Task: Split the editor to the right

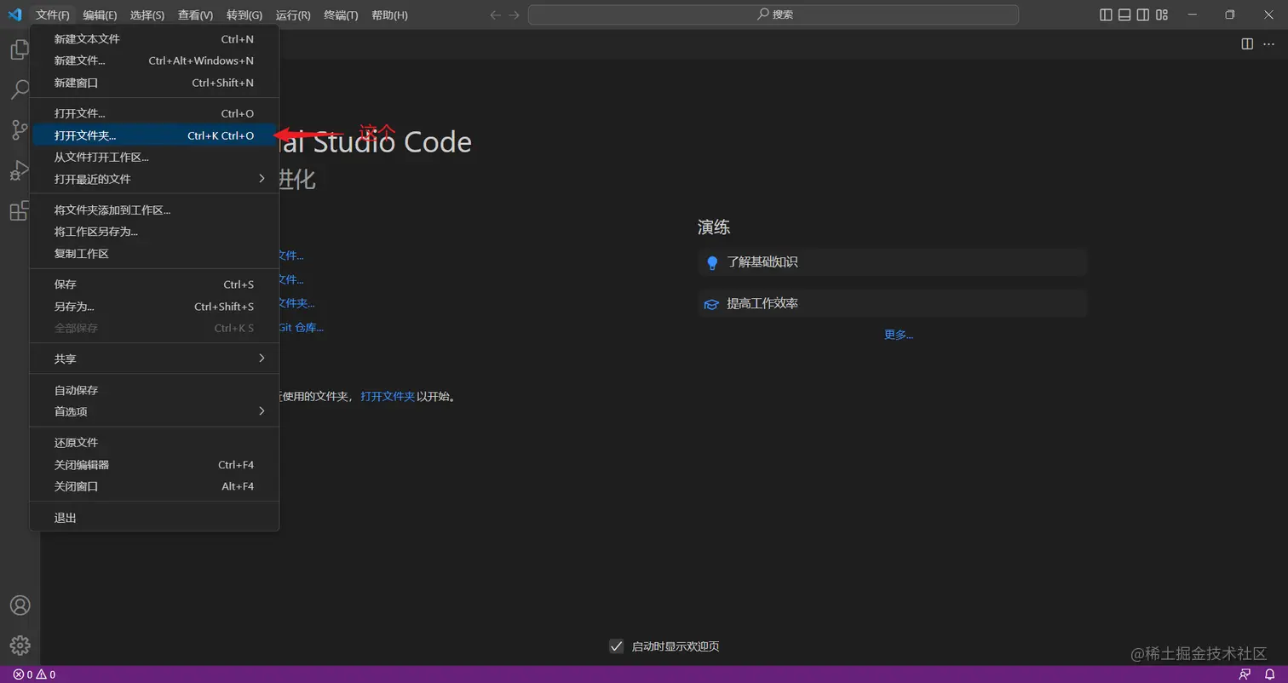Action: [1247, 44]
